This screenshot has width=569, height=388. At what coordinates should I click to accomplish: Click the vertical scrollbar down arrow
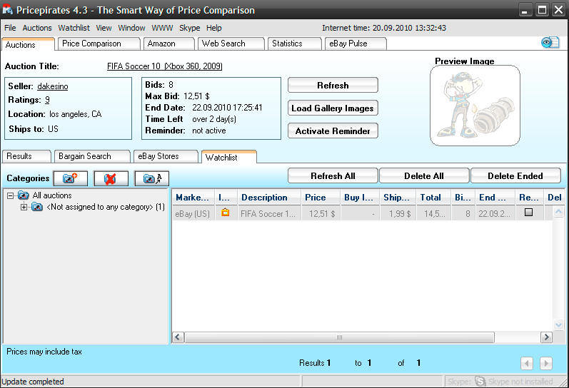pos(558,325)
